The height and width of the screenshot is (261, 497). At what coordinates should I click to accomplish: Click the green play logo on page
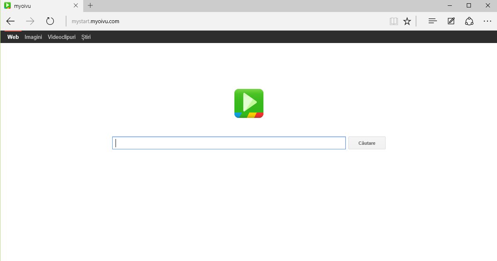[249, 103]
